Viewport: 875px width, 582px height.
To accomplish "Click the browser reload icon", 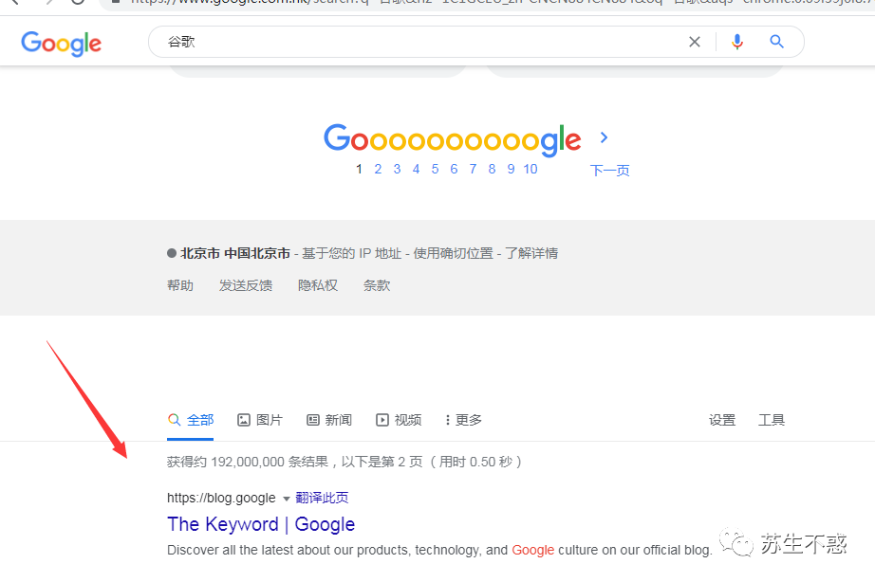I will click(x=78, y=2).
